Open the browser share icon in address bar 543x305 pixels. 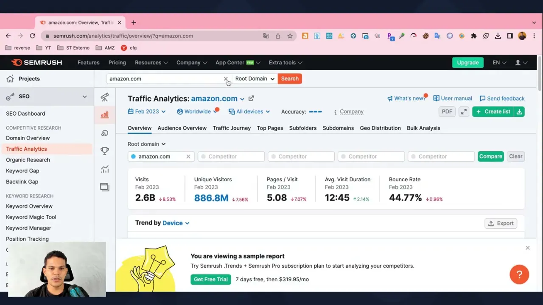pyautogui.click(x=278, y=36)
